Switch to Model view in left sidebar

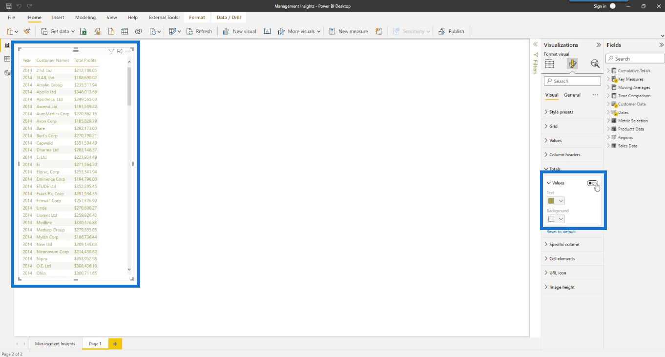pos(7,73)
